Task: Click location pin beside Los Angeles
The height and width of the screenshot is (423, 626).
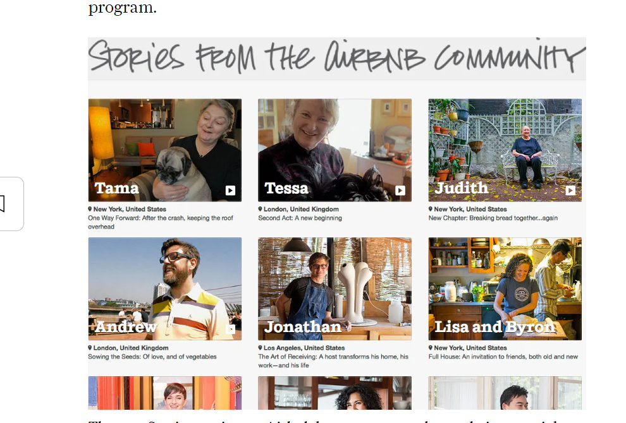Action: [x=260, y=348]
